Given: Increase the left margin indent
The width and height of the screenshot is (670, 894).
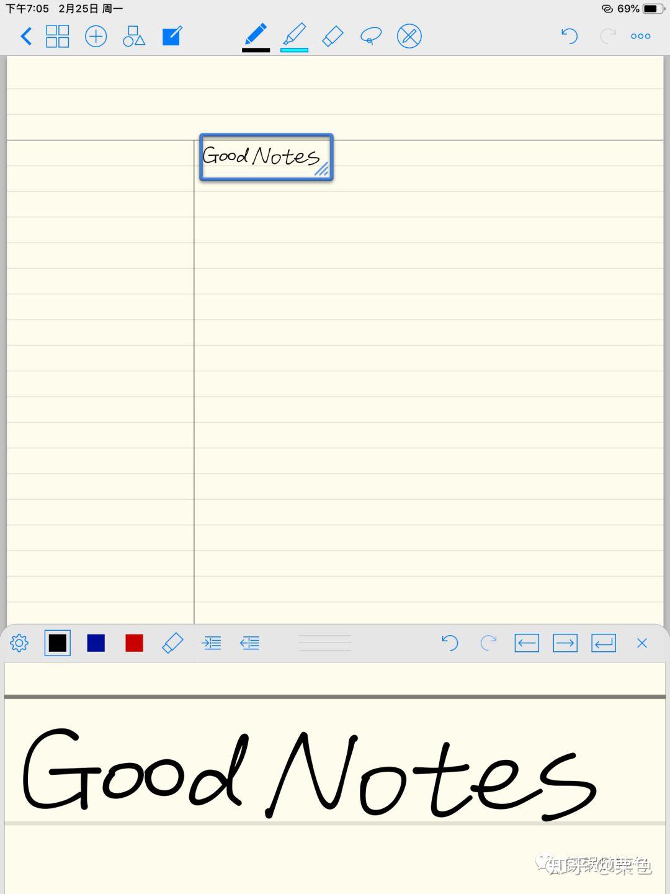Looking at the screenshot, I should coord(212,643).
